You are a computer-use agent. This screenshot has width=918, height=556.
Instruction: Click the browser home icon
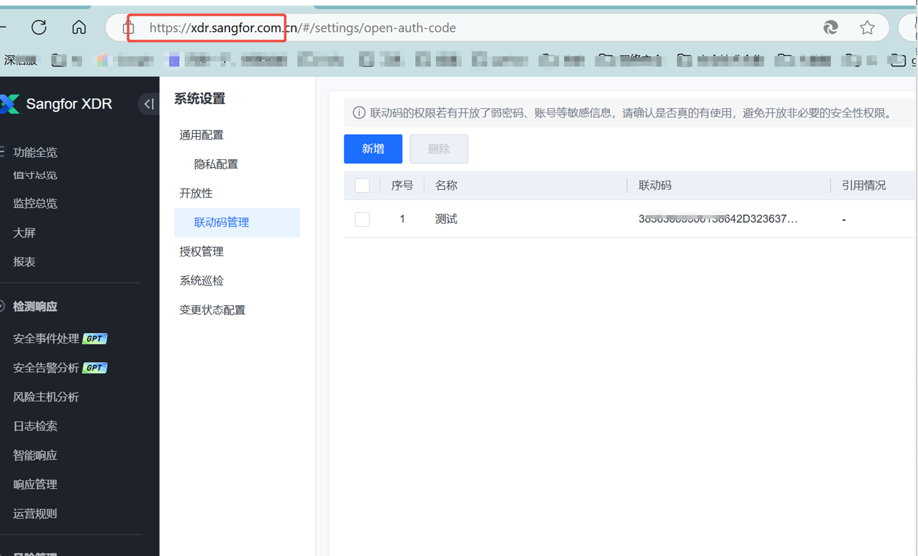click(x=79, y=27)
